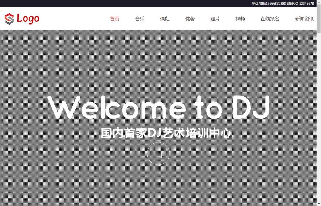
Task: Click 在线报名 to register online
Action: point(269,19)
